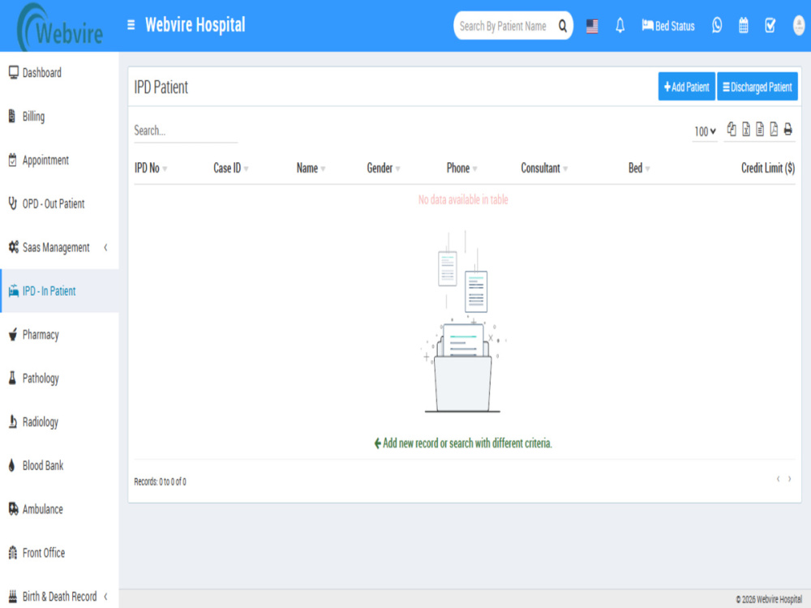
Task: Click Search By Patient Name field
Action: point(504,26)
